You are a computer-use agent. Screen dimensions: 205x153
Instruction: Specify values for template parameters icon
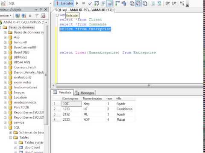(x=182, y=3)
